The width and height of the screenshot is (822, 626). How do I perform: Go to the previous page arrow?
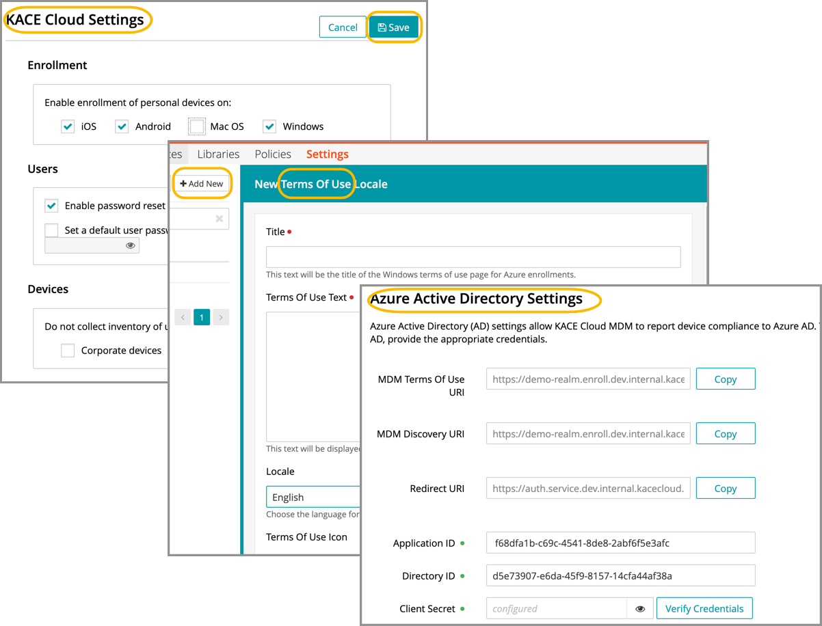[183, 317]
